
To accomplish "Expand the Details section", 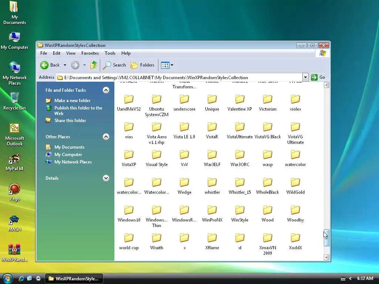I will pos(106,178).
